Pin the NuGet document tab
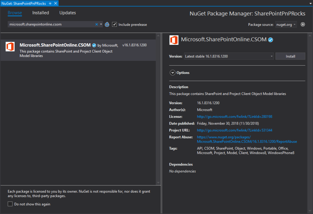Screen dimensions: 313x214 point(50,3)
